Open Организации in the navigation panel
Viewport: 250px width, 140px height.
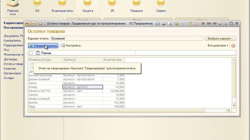(12, 73)
